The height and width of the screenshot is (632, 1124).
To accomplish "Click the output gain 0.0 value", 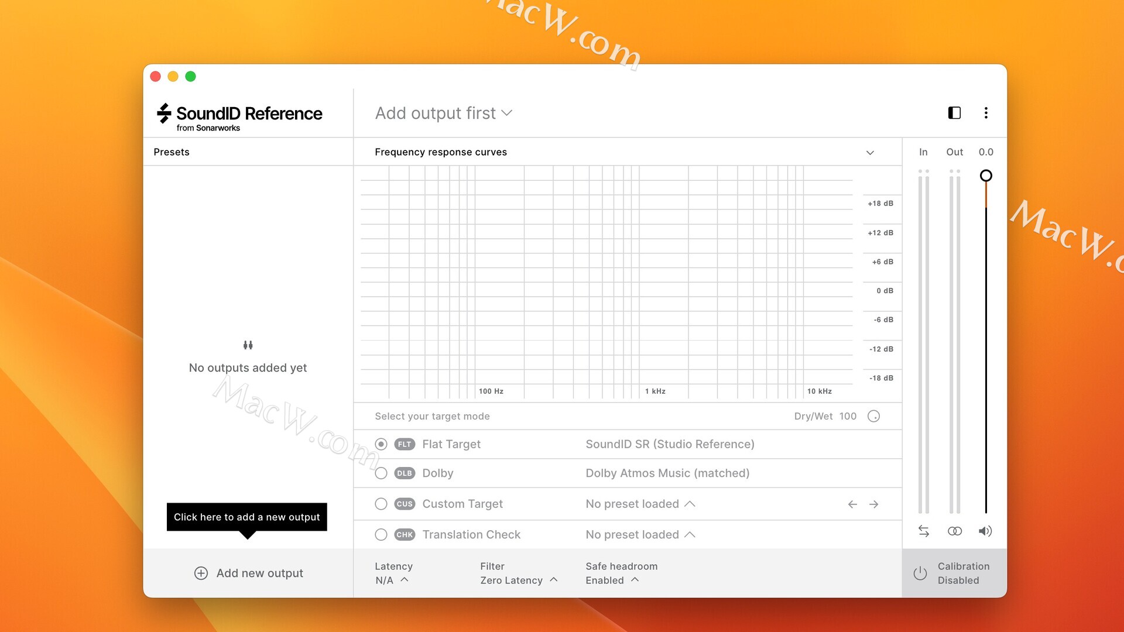I will (986, 152).
